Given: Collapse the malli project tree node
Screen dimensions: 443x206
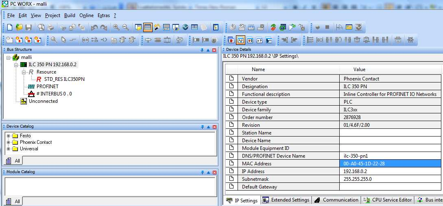Looking at the screenshot, I should [x=8, y=57].
